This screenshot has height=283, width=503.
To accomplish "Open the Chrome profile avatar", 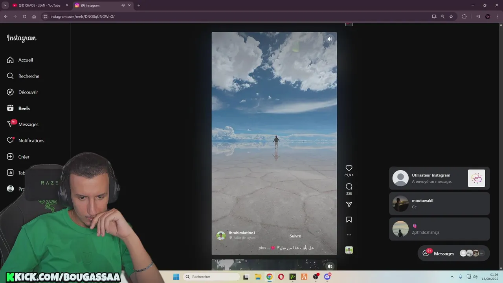I will pos(488,17).
